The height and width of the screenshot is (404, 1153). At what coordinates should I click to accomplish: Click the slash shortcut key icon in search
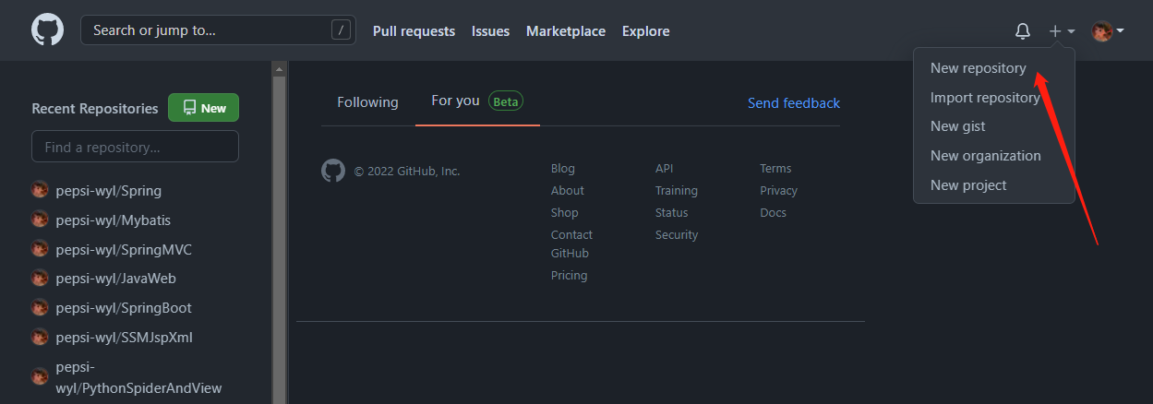point(342,30)
